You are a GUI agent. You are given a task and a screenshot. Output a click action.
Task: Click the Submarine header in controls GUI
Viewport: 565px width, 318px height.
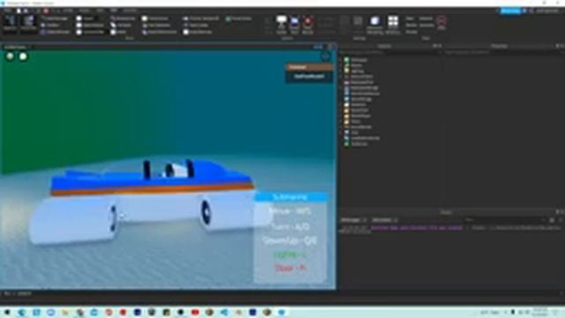pyautogui.click(x=290, y=197)
